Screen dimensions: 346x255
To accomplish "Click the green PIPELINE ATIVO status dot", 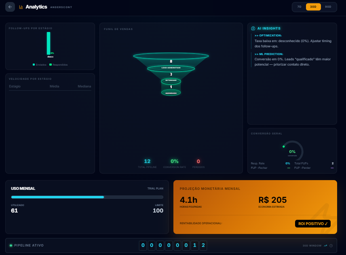I will [12, 245].
